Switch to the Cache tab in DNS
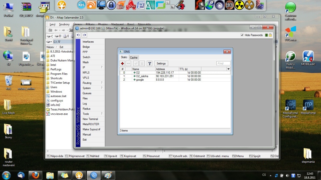The width and height of the screenshot is (321, 180). point(134,58)
